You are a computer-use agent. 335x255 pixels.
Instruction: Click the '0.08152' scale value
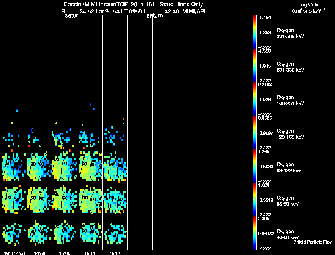[x=266, y=234]
